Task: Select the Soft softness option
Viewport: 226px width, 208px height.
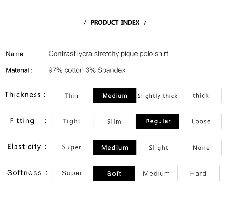Action: (114, 173)
